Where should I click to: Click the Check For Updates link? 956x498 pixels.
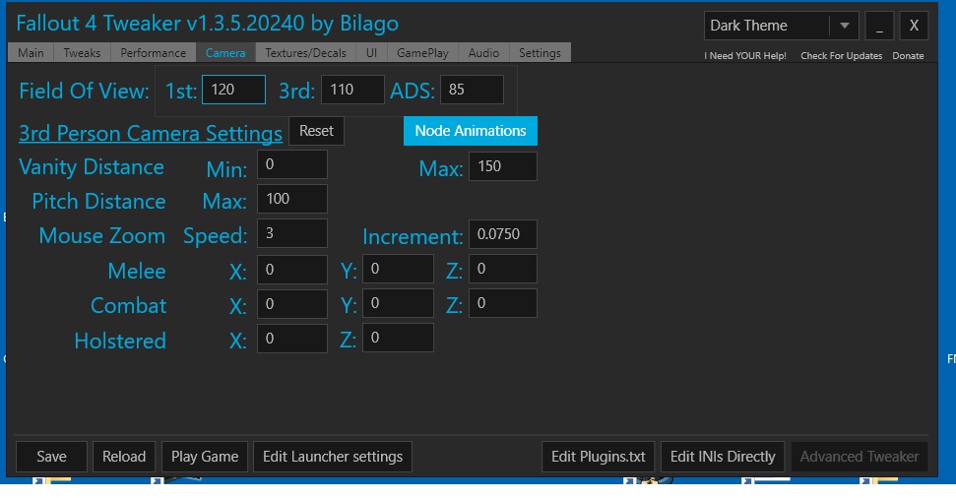point(841,56)
